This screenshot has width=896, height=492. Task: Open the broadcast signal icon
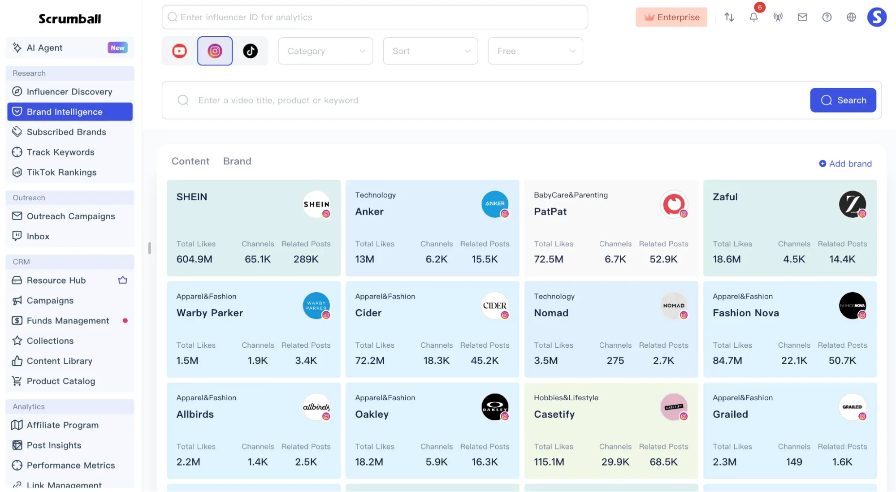tap(778, 17)
